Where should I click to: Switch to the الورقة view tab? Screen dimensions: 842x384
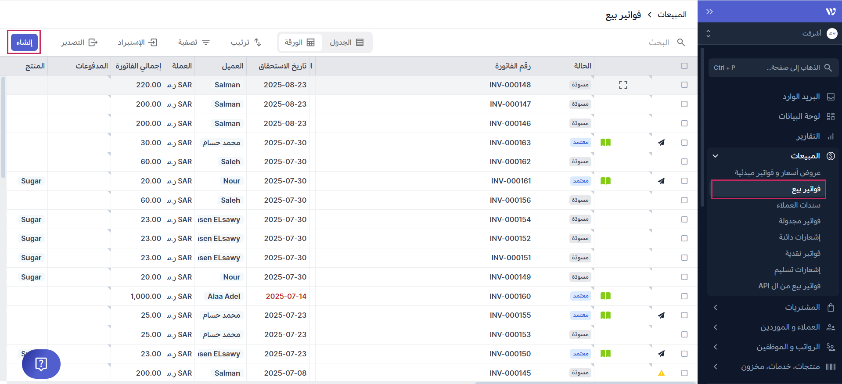[x=300, y=43]
